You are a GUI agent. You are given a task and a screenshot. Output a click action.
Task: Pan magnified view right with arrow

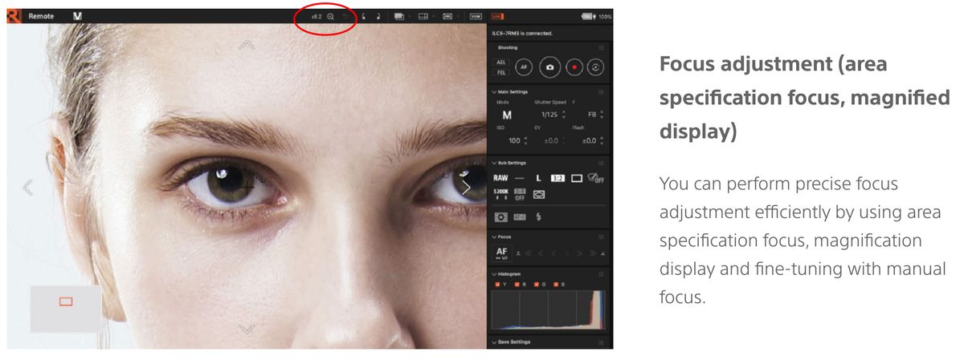pos(465,188)
